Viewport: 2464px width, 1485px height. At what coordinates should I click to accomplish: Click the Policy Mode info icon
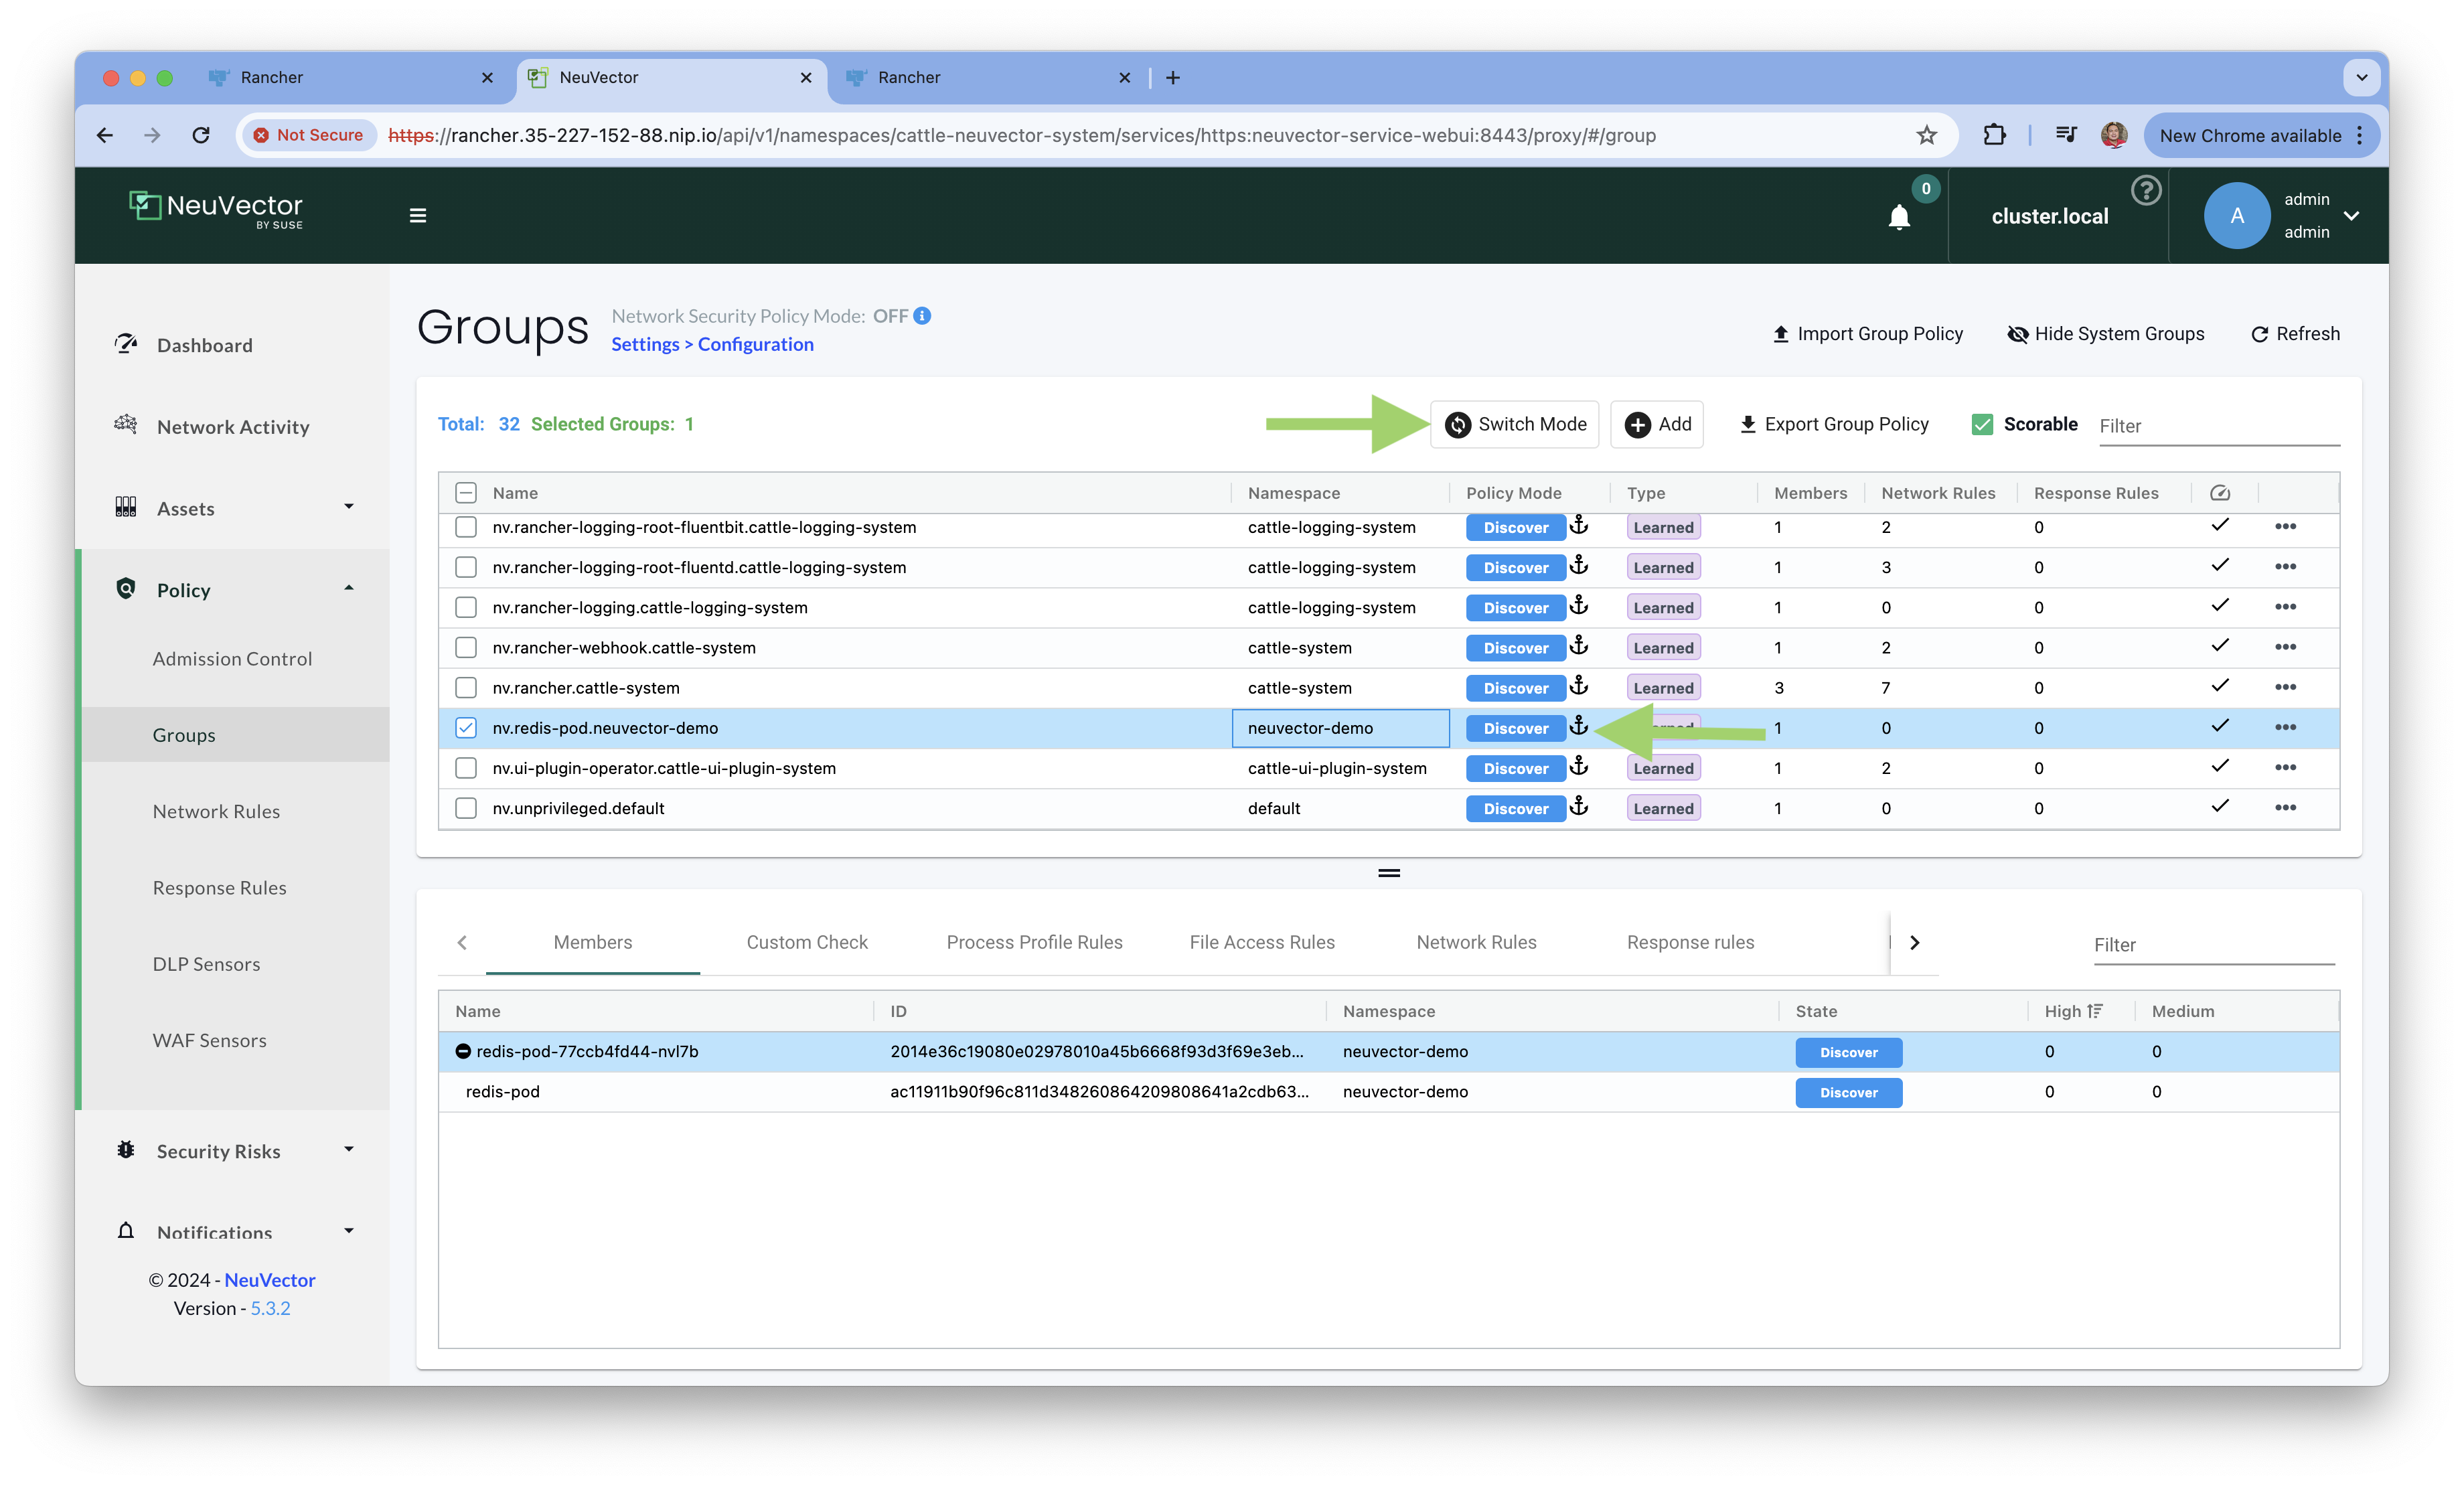[x=923, y=316]
